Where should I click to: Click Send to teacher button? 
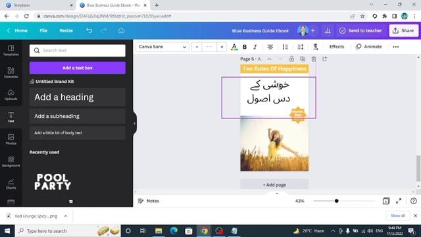click(360, 31)
